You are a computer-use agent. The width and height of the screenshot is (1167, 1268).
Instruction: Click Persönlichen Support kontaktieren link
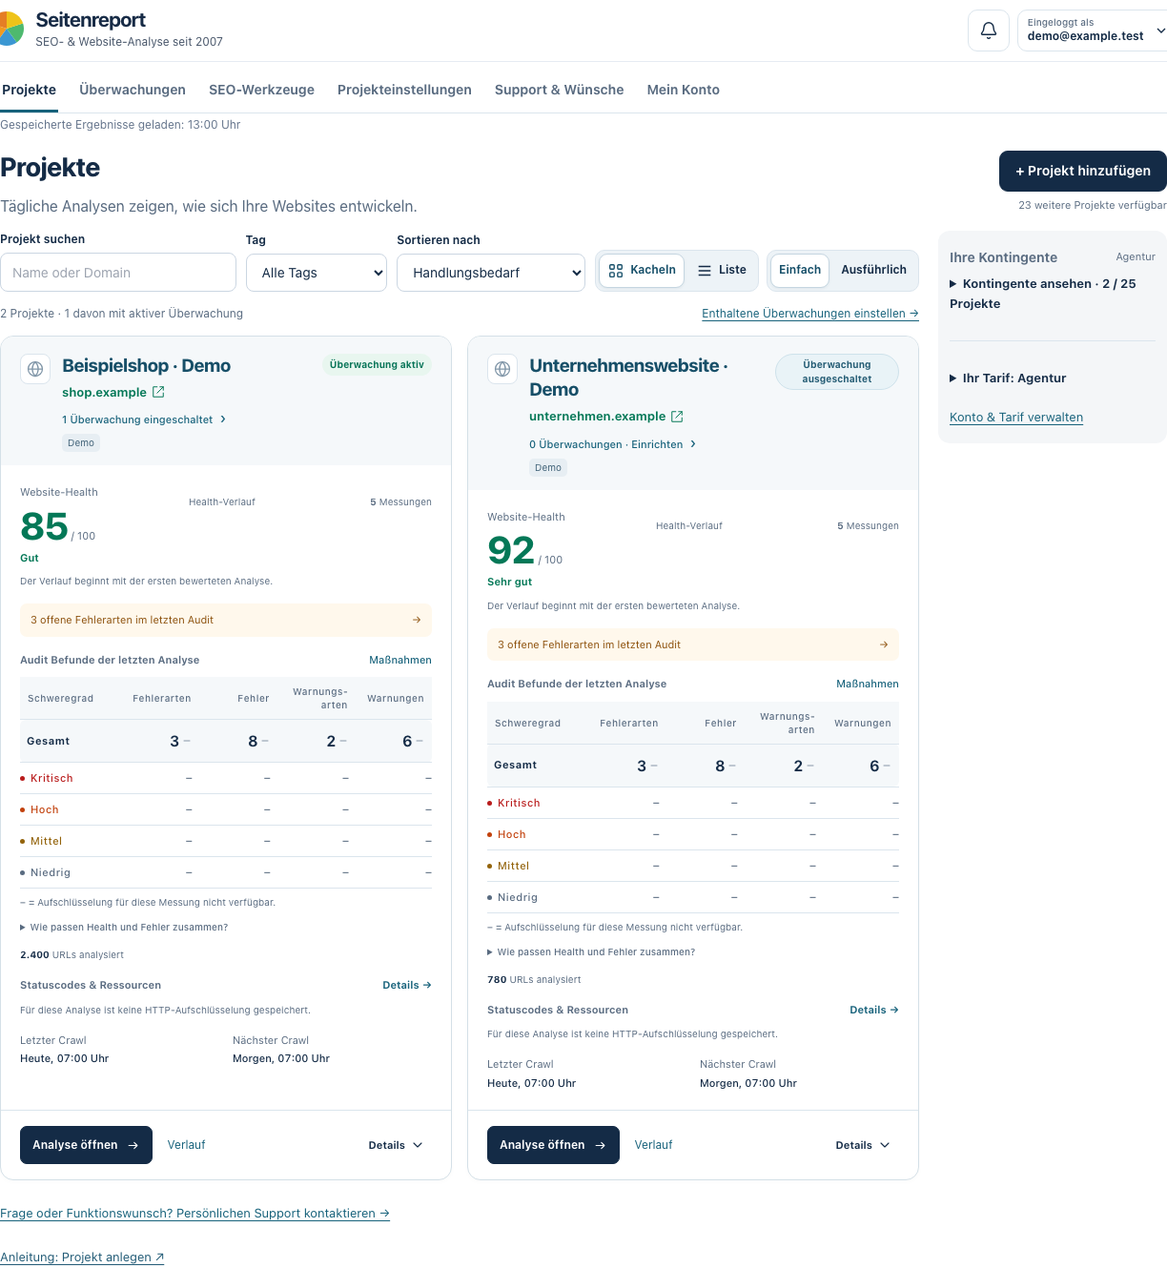tap(194, 1214)
